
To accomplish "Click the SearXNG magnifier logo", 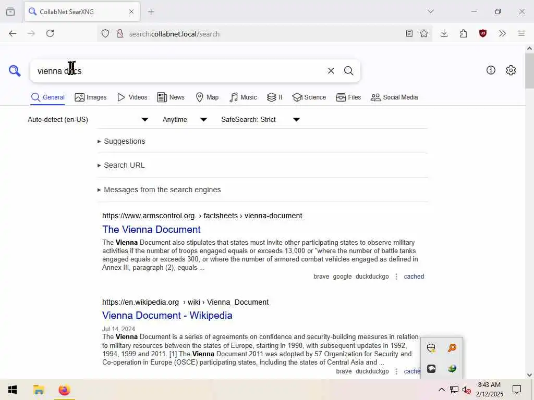I will [x=15, y=71].
